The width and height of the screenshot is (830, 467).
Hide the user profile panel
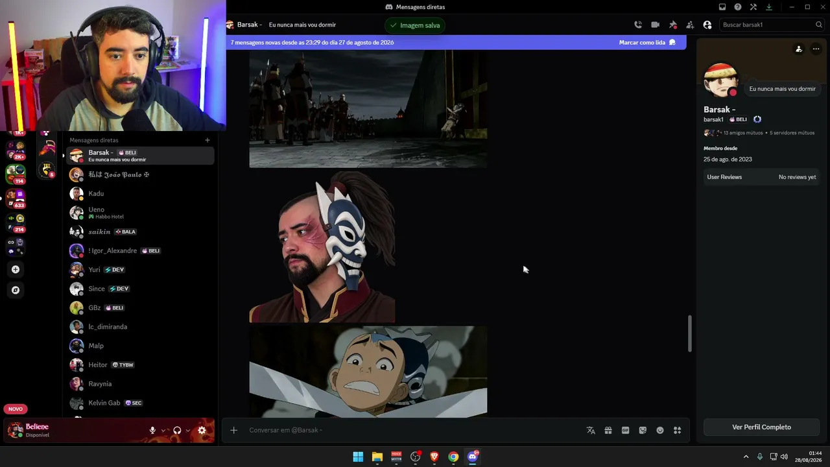707,25
